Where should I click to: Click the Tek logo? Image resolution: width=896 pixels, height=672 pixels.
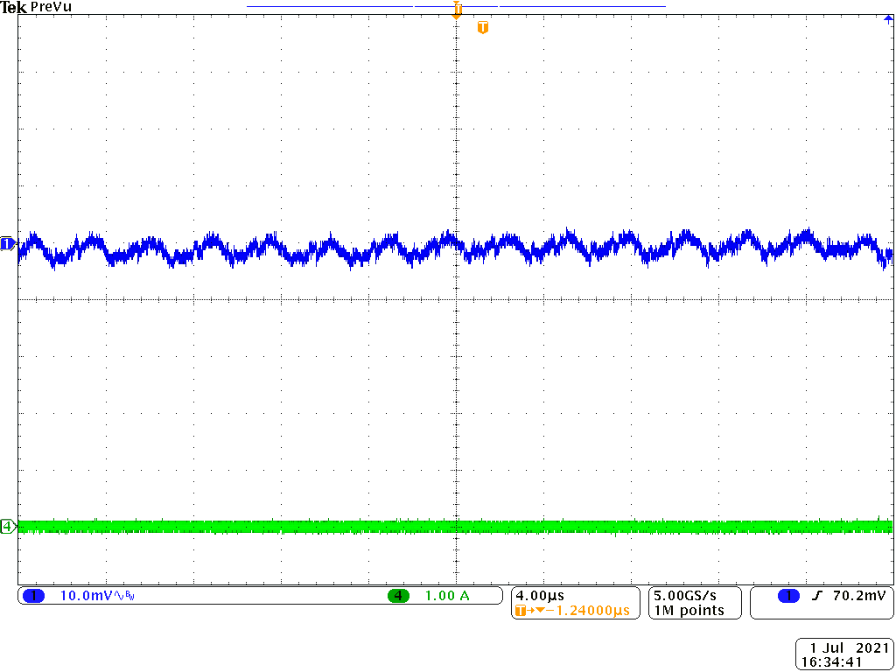[13, 6]
